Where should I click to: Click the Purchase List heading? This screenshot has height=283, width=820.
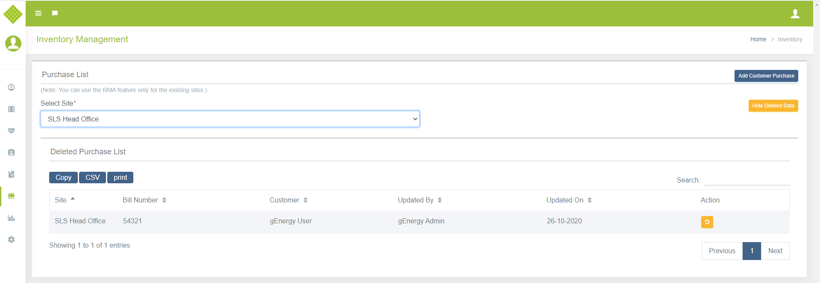[x=65, y=75]
